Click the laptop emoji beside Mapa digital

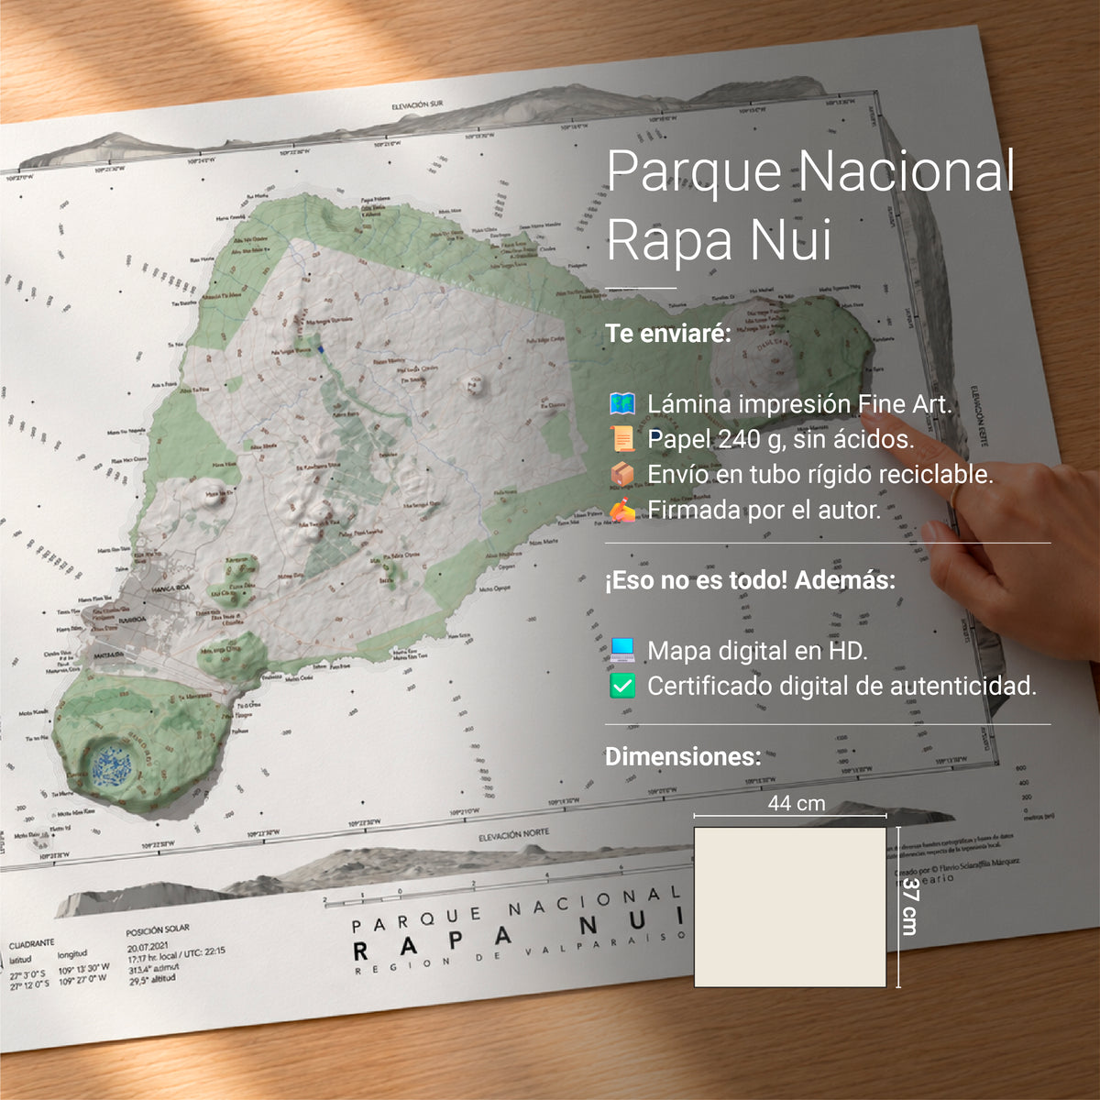coord(622,650)
